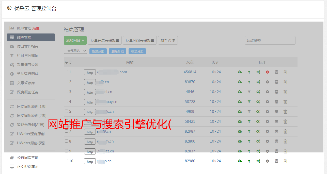Click the gear icon beside 优采云 管理控制台

point(9,8)
